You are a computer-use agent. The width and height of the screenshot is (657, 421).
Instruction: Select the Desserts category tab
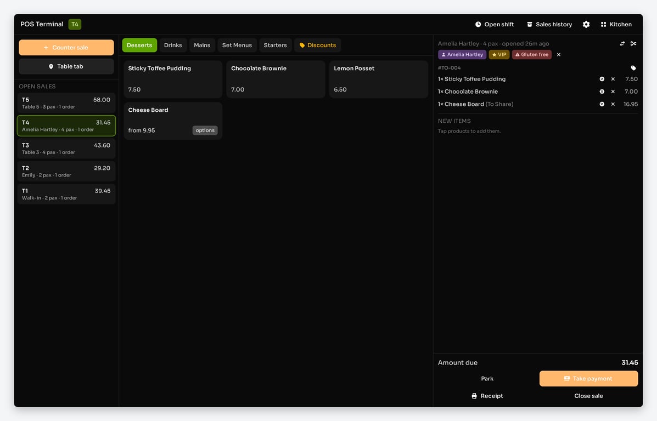pos(139,45)
